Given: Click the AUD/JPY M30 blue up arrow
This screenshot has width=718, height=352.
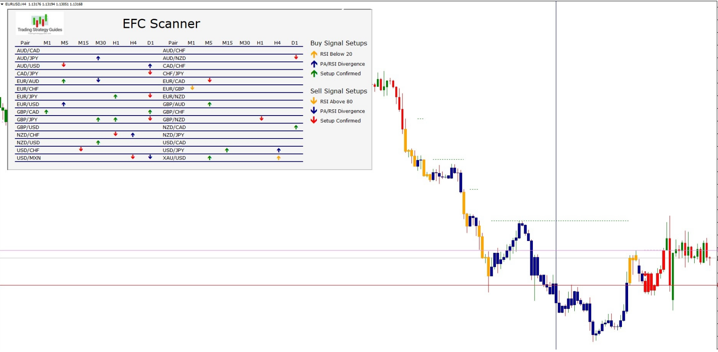Looking at the screenshot, I should [x=98, y=58].
